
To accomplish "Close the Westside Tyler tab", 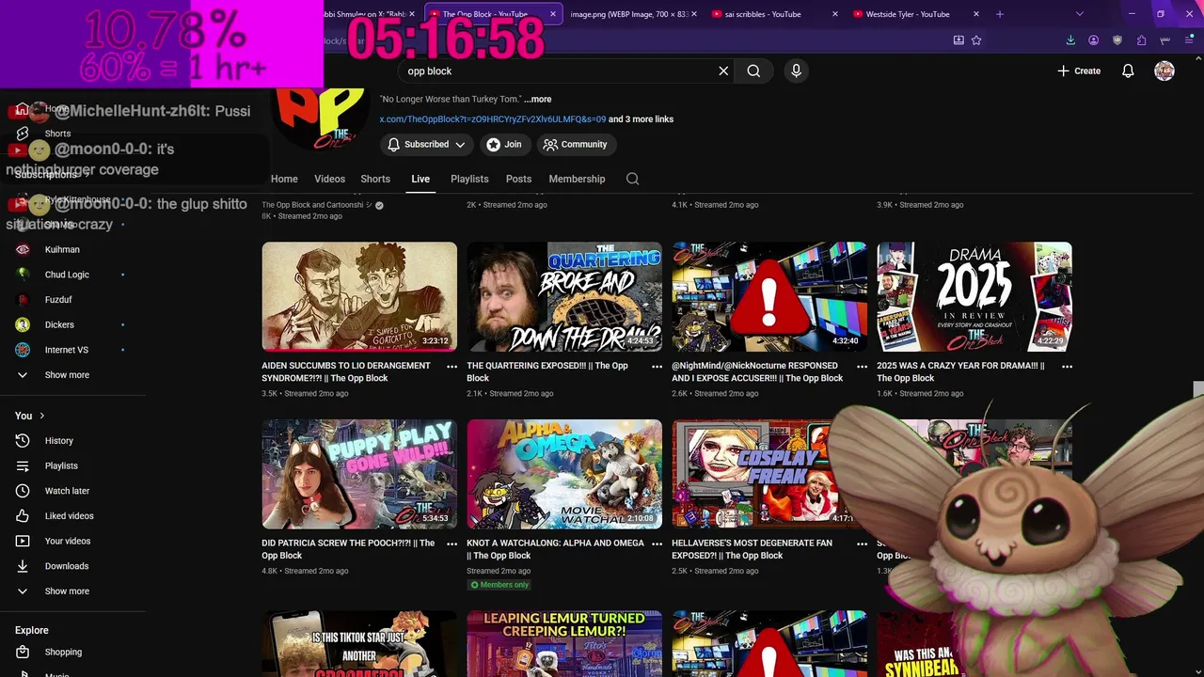I will click(x=976, y=14).
